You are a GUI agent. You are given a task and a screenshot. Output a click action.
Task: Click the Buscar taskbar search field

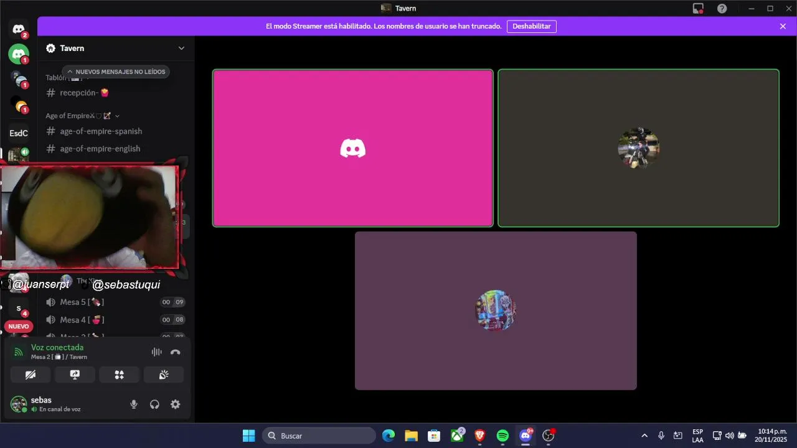coord(319,436)
